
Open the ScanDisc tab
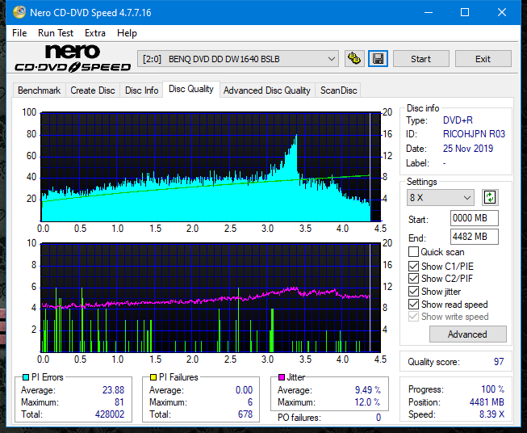(338, 90)
